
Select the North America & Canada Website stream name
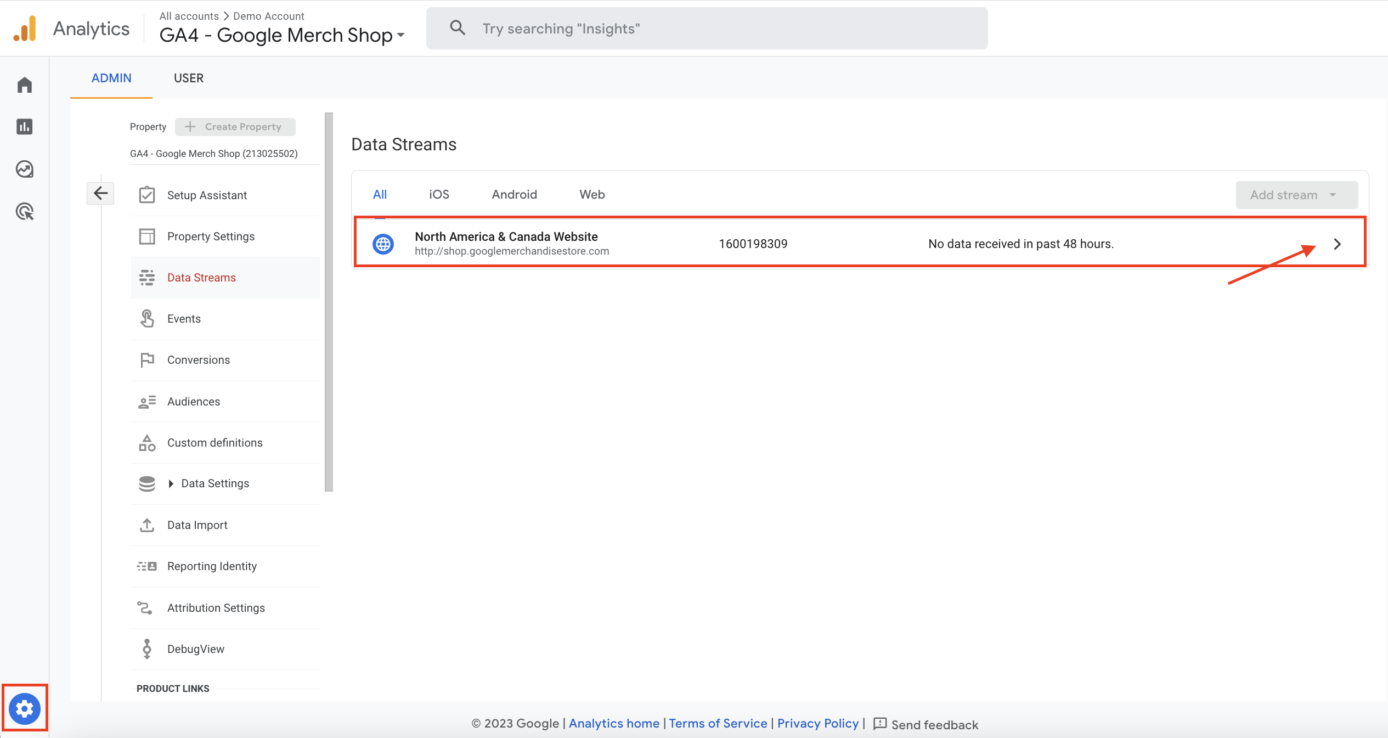[506, 236]
